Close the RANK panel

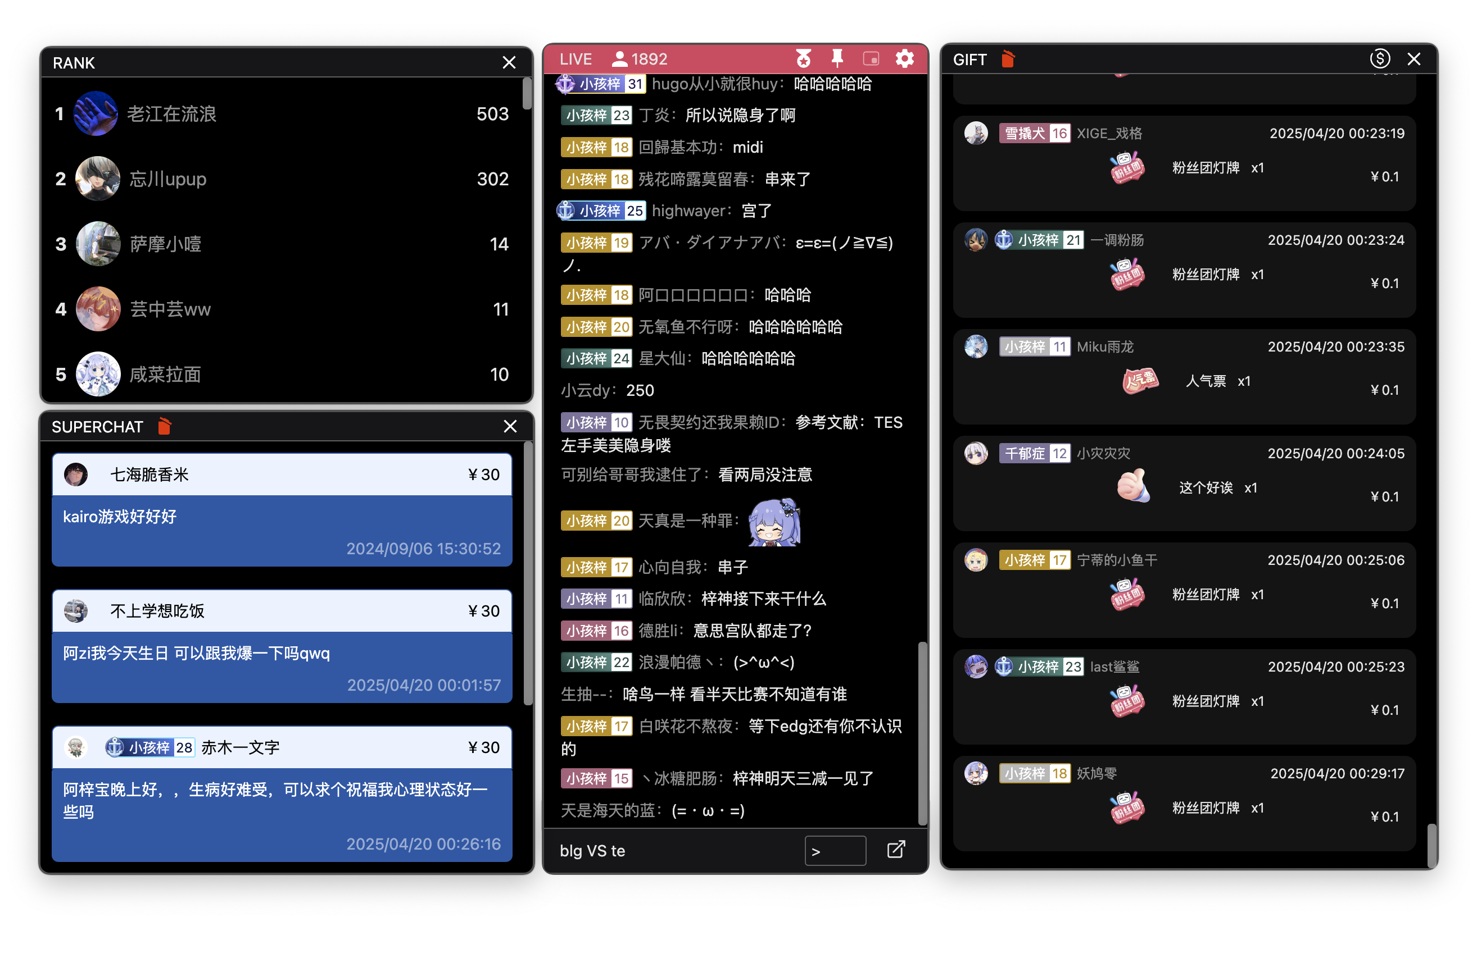pyautogui.click(x=509, y=63)
